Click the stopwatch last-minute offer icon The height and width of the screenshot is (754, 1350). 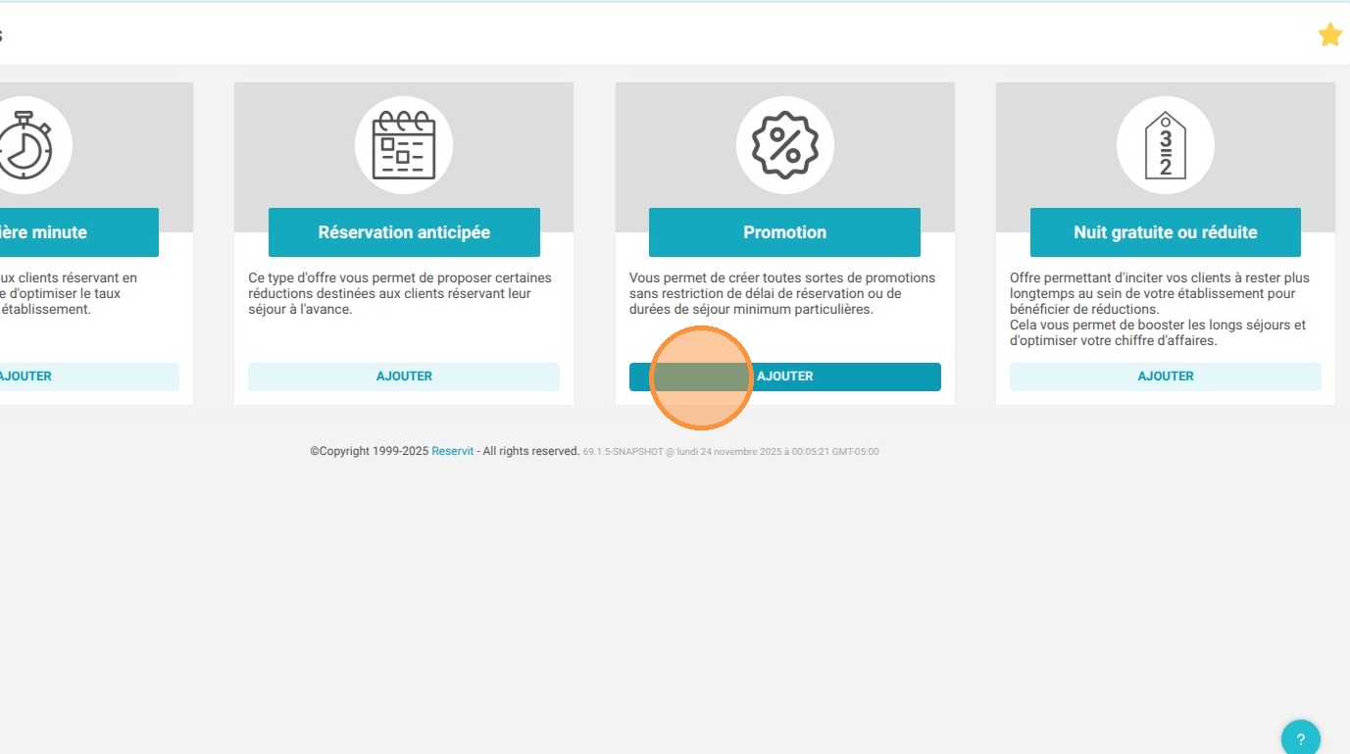click(x=25, y=145)
